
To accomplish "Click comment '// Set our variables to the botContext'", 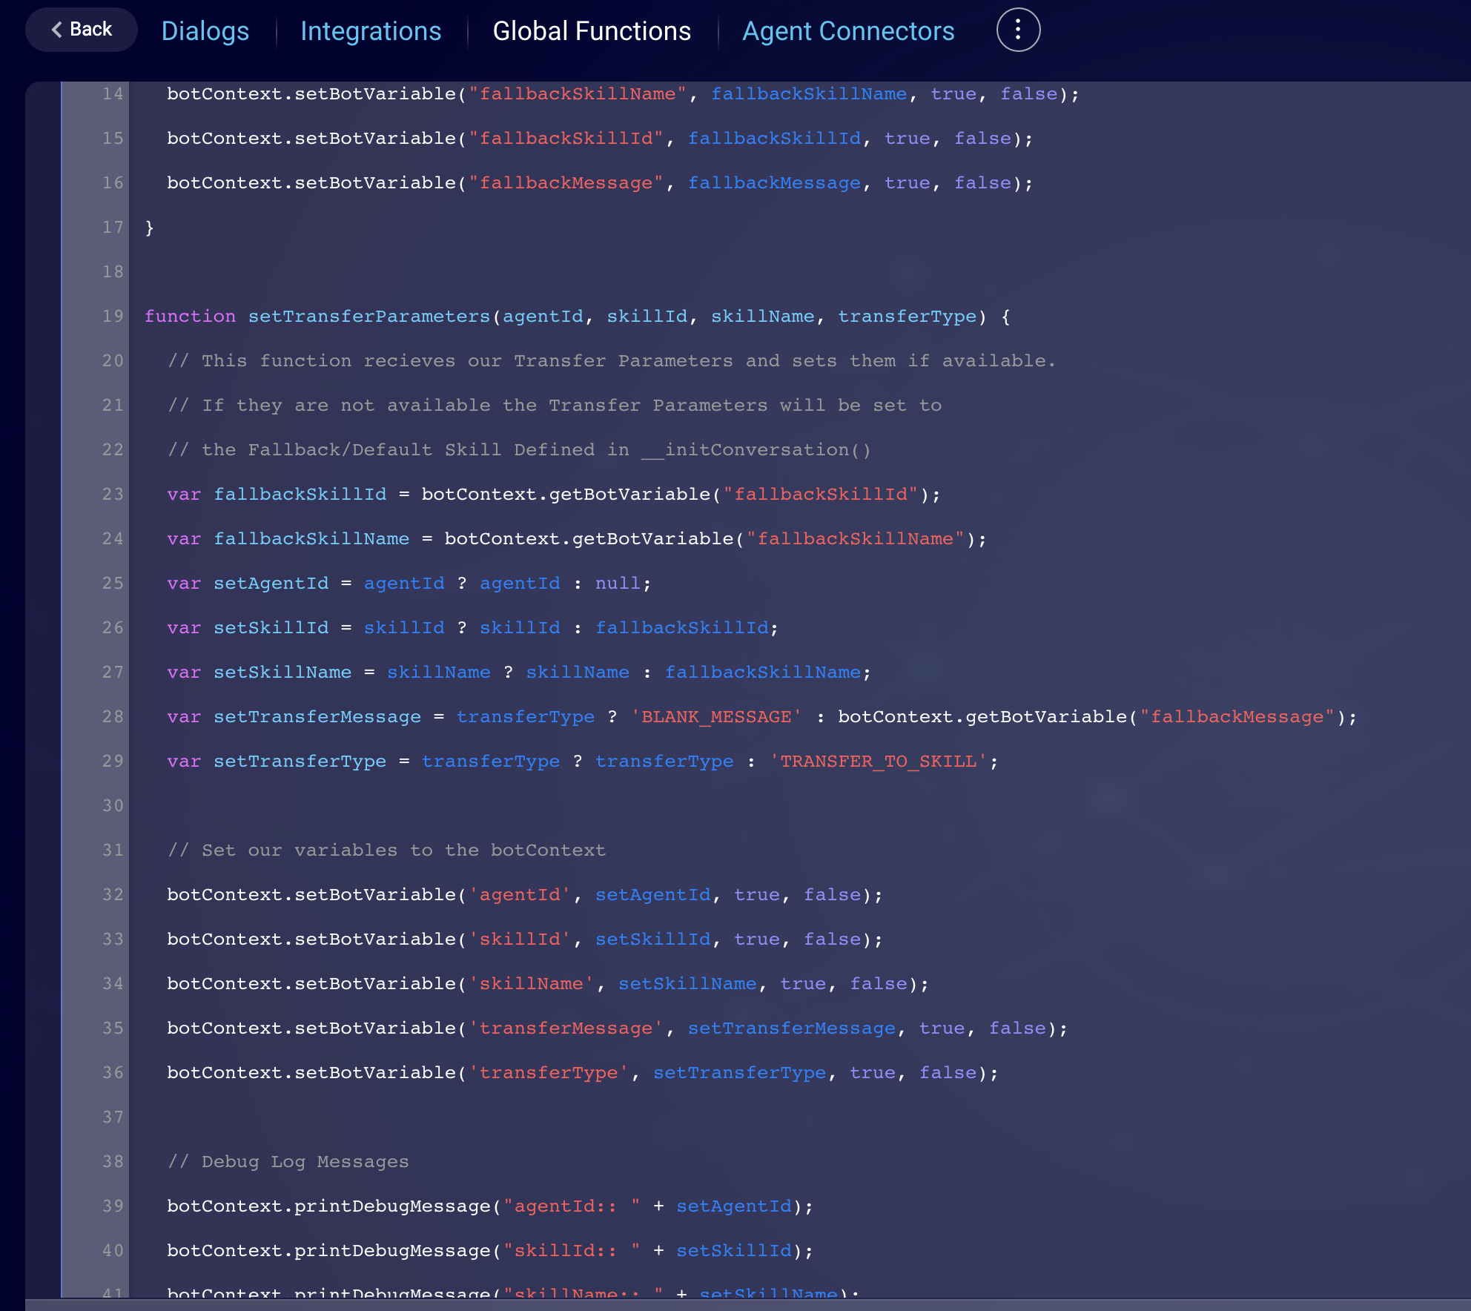I will [x=387, y=851].
